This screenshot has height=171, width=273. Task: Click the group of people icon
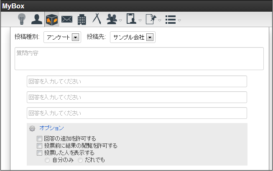112,19
